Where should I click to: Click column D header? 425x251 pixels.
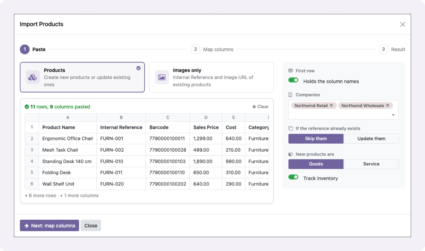206,117
